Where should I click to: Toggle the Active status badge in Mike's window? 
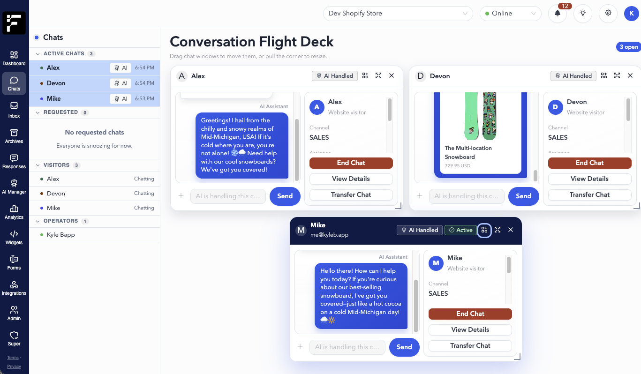460,230
